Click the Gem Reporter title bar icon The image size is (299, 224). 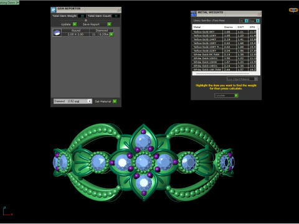click(54, 9)
